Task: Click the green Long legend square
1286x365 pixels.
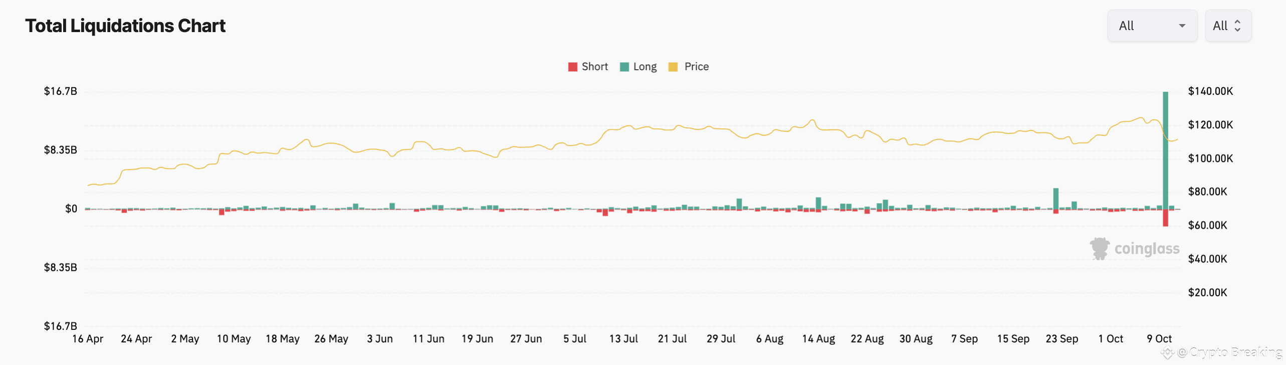Action: coord(624,67)
